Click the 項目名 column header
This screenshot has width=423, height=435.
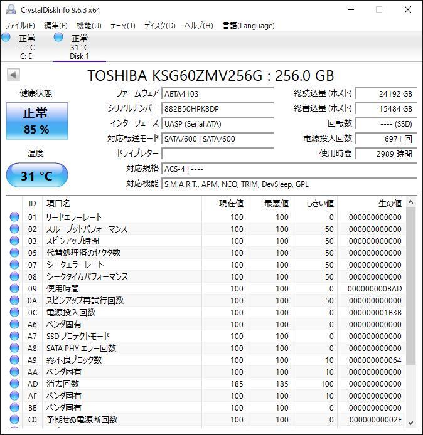[x=122, y=203]
